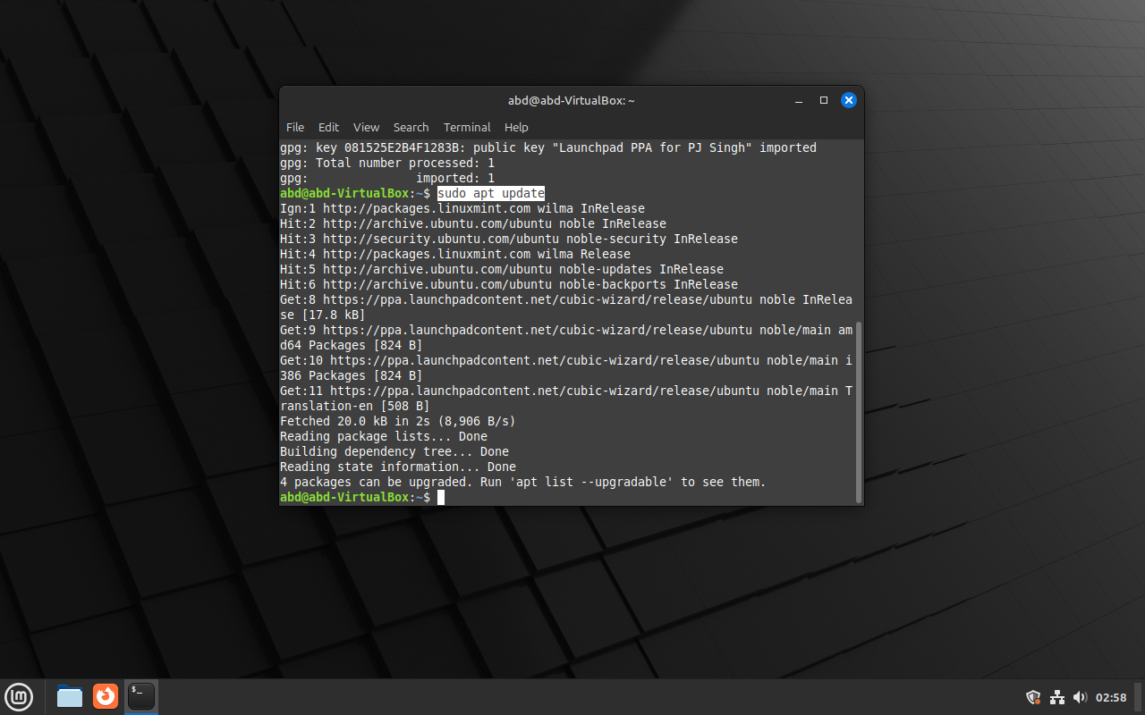The height and width of the screenshot is (715, 1145).
Task: Minimize the terminal window
Action: [x=799, y=100]
